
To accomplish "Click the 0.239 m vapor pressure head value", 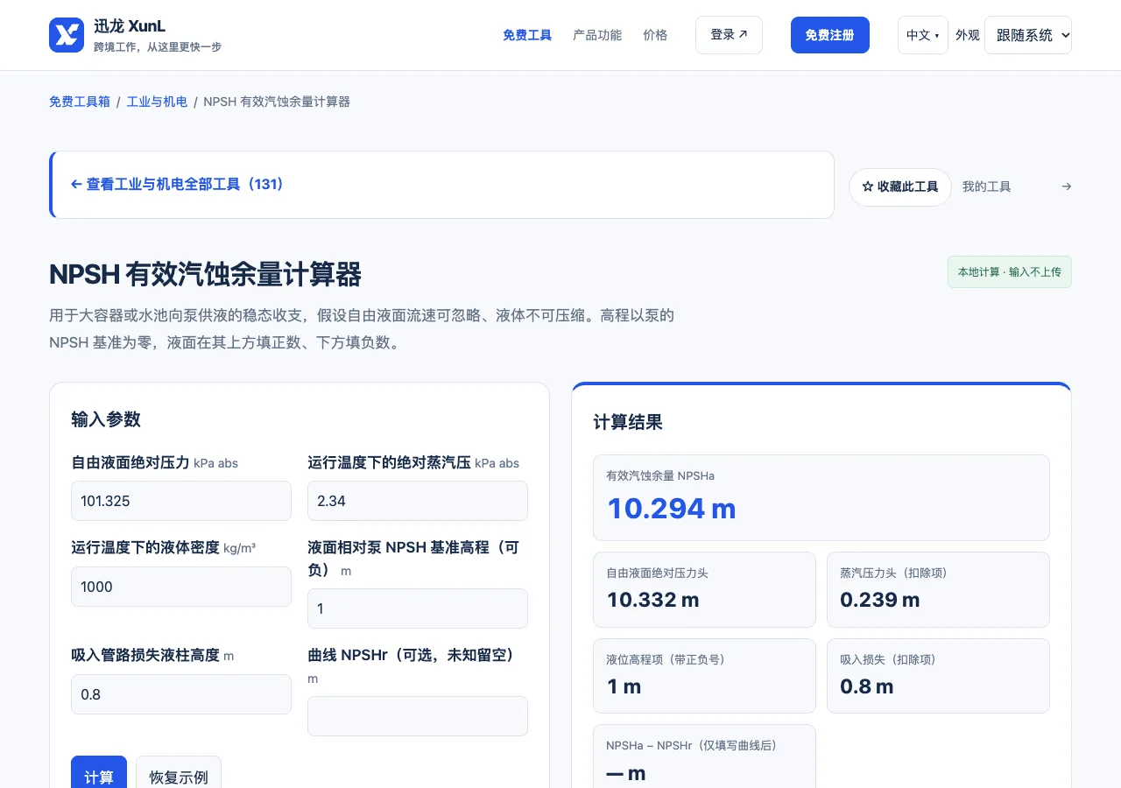I will 880,600.
